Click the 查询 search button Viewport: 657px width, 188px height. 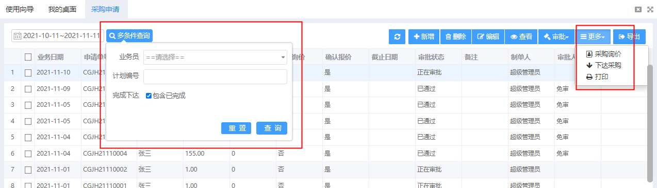coord(272,128)
